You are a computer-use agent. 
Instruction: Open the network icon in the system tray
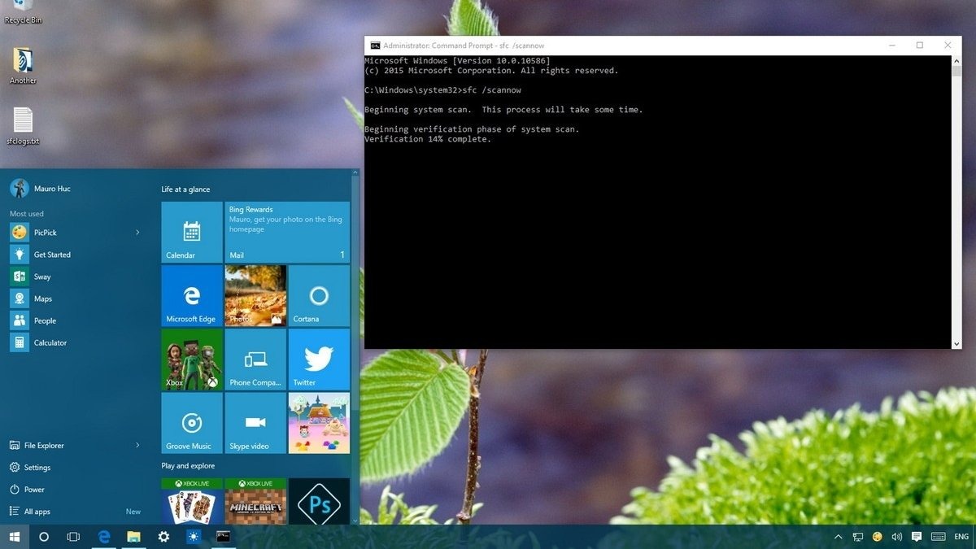click(x=857, y=537)
